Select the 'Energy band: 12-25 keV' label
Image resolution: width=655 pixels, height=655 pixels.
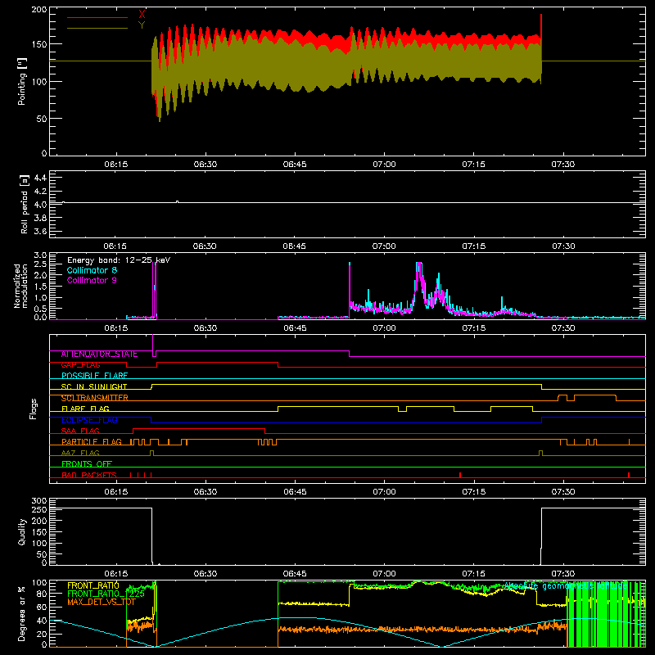coord(119,260)
